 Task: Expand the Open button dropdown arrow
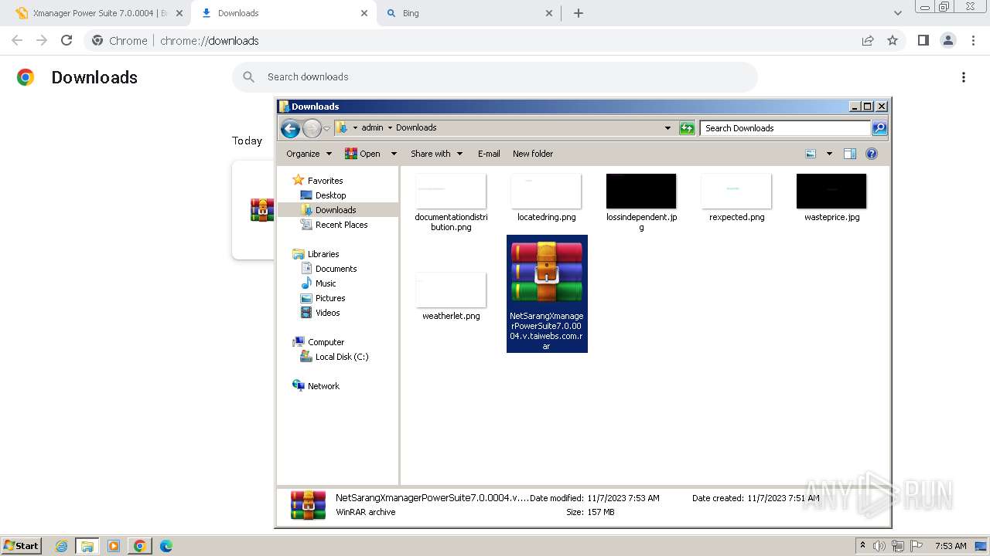[x=394, y=154]
